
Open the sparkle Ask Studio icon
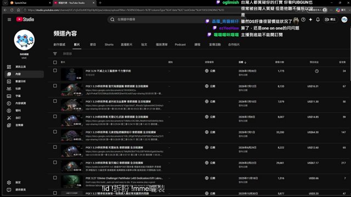(x=310, y=20)
